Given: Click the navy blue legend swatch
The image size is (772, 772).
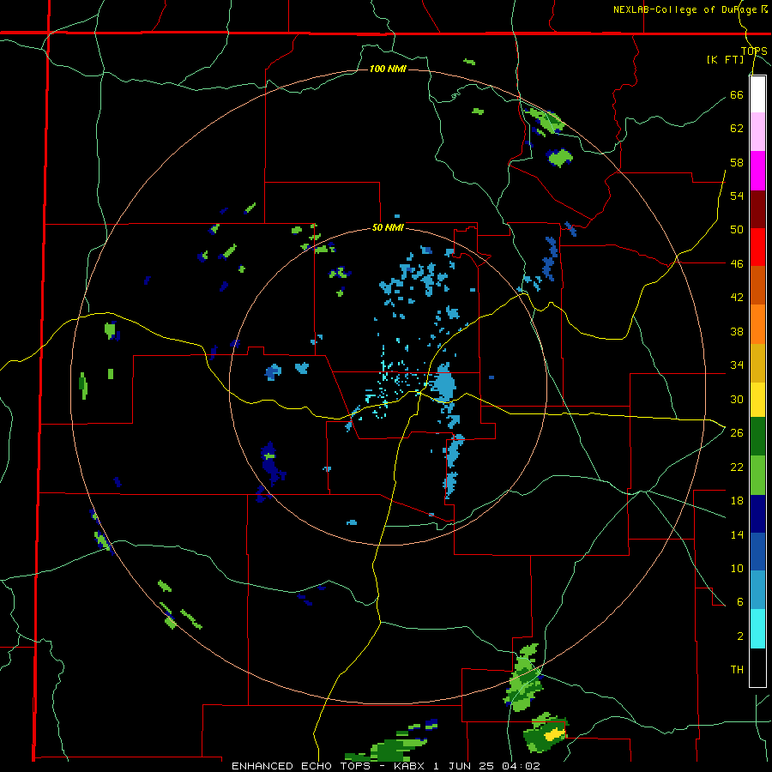Looking at the screenshot, I should 757,514.
